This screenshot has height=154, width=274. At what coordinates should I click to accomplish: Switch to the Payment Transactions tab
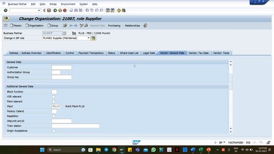click(x=91, y=53)
